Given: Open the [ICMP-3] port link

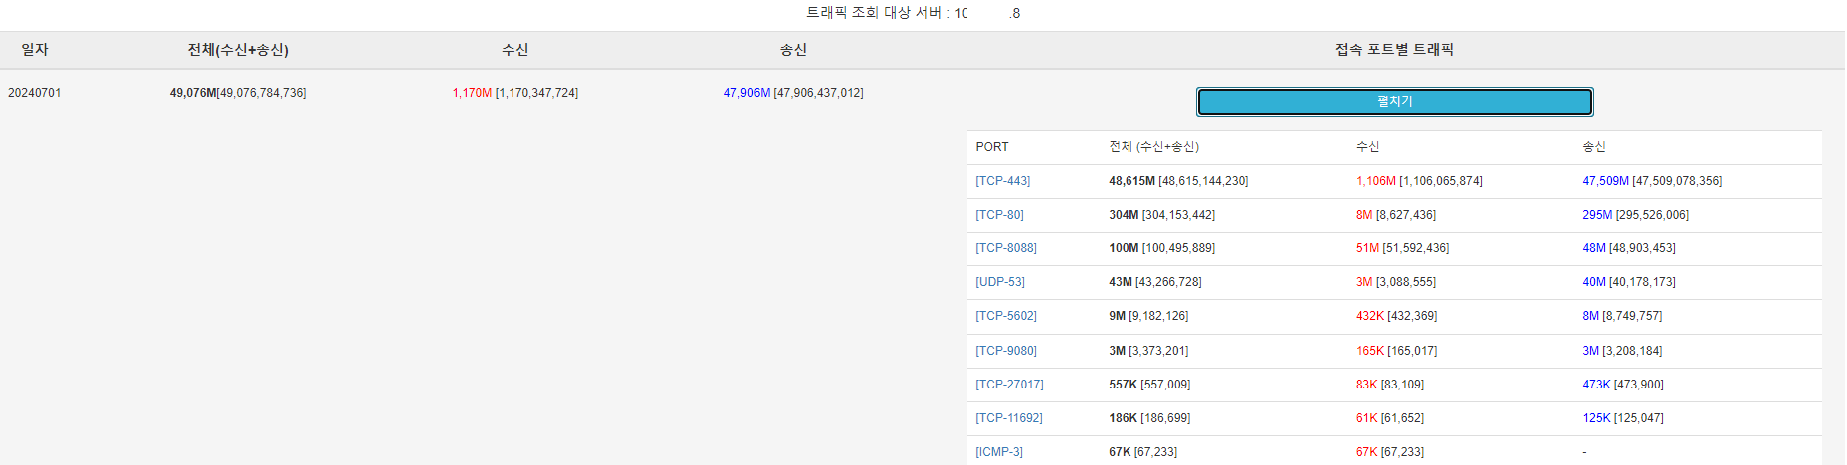Looking at the screenshot, I should click(x=999, y=452).
